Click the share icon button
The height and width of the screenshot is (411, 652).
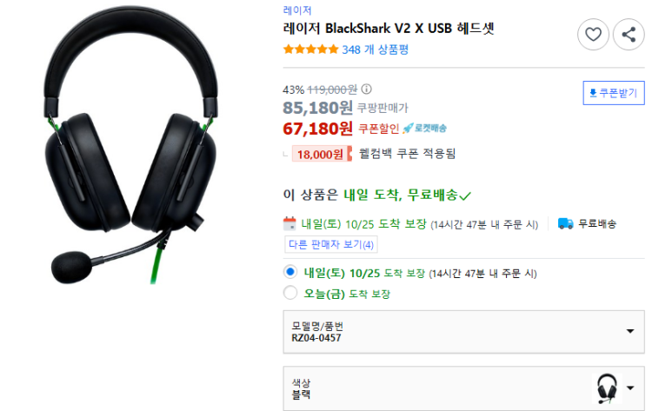pos(629,35)
